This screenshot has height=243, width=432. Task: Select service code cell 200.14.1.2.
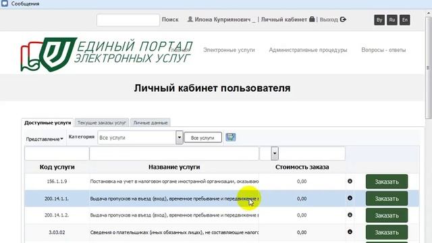pyautogui.click(x=57, y=215)
